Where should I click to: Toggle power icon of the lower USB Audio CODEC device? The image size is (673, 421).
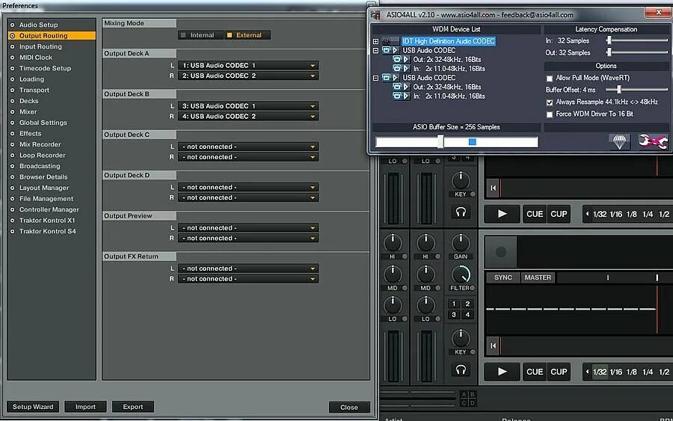coord(387,78)
